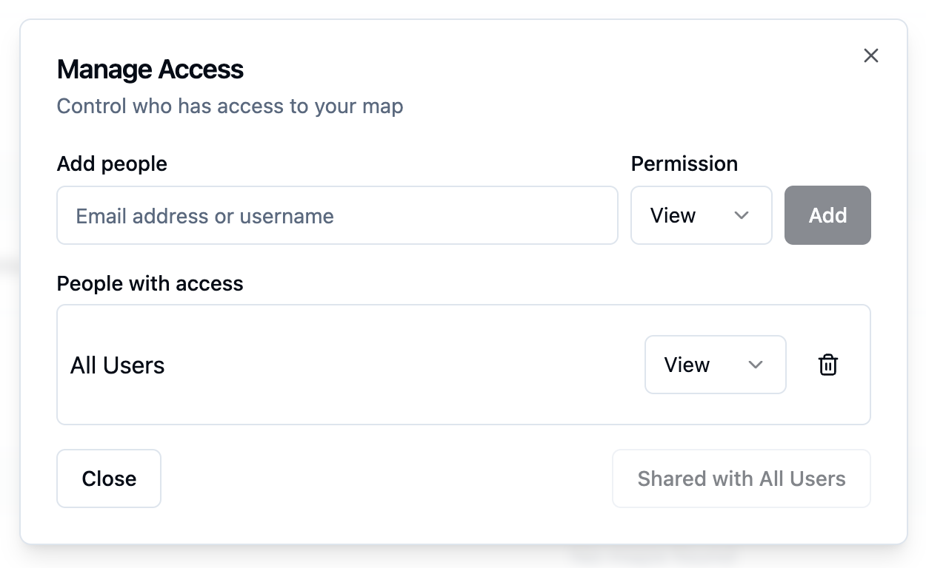Open the View dropdown for All Users
926x568 pixels.
[715, 365]
